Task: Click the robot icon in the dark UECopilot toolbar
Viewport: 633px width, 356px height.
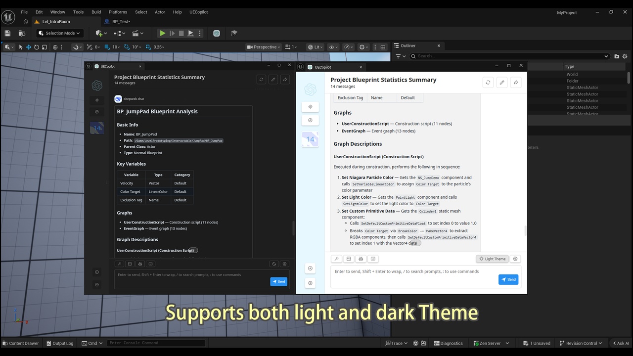Action: (140, 264)
